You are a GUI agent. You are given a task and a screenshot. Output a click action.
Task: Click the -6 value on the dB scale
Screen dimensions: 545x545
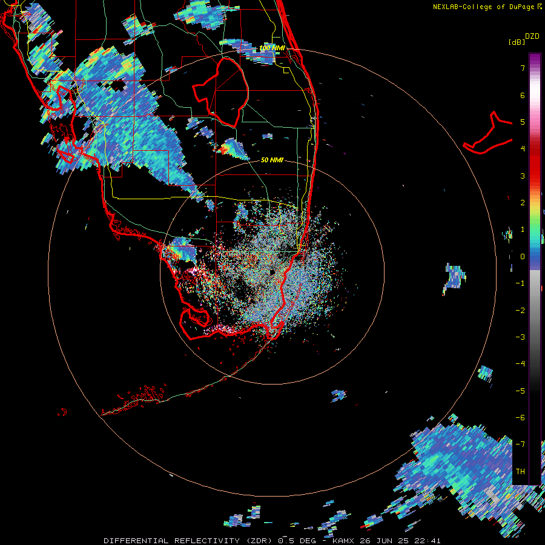tap(520, 418)
